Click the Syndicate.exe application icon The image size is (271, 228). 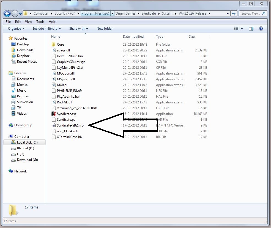[x=54, y=114]
